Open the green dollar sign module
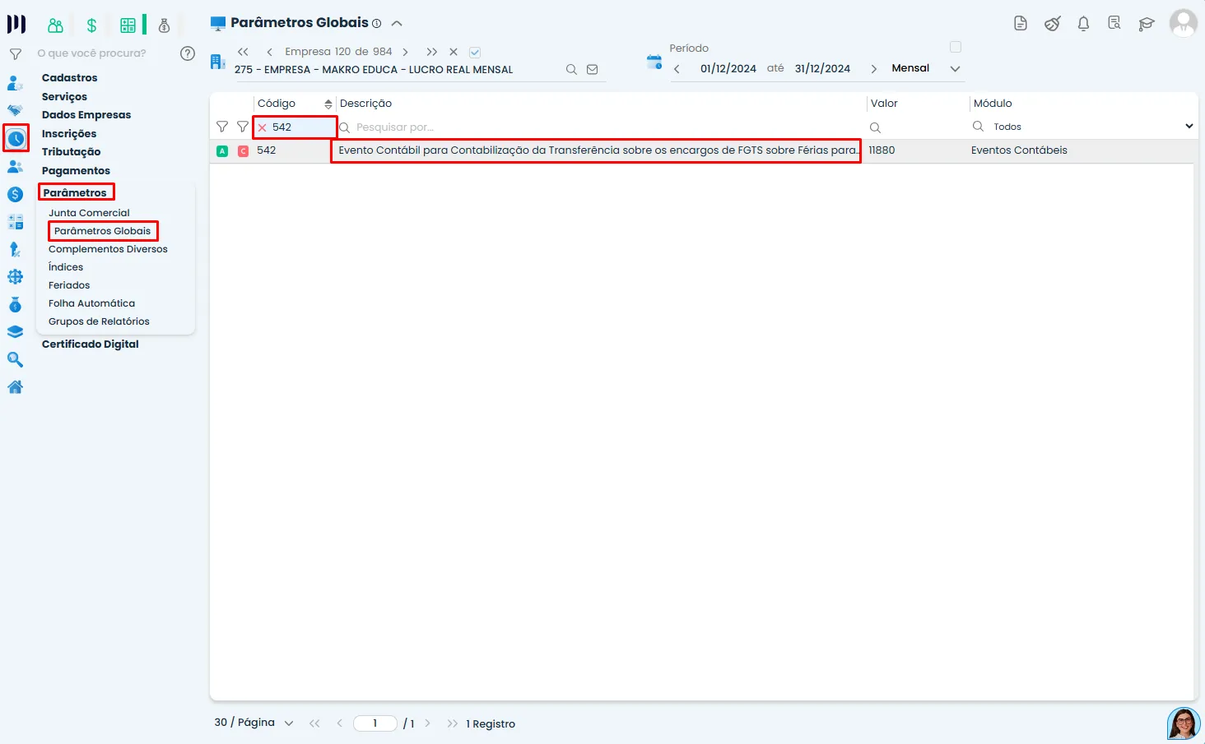This screenshot has height=744, width=1205. (x=91, y=25)
